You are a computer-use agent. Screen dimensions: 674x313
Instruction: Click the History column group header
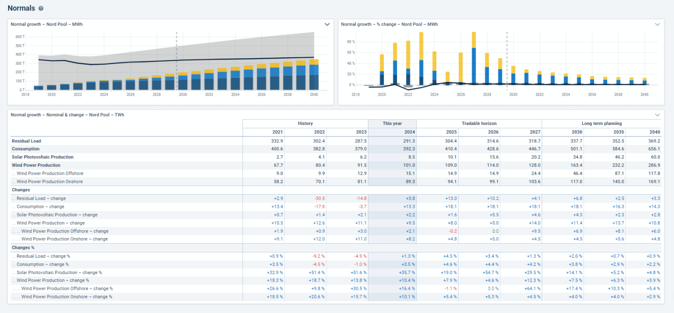point(305,124)
